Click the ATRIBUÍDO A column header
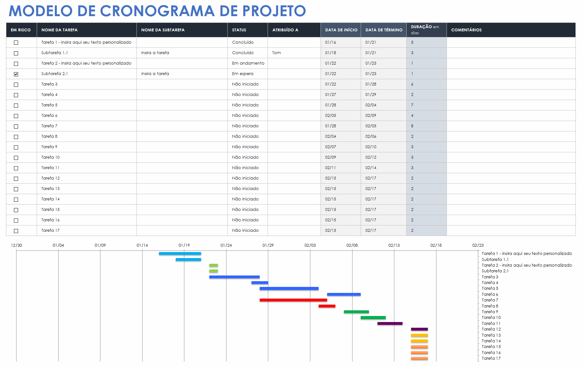Screen dimensions: 584x367 pyautogui.click(x=294, y=30)
